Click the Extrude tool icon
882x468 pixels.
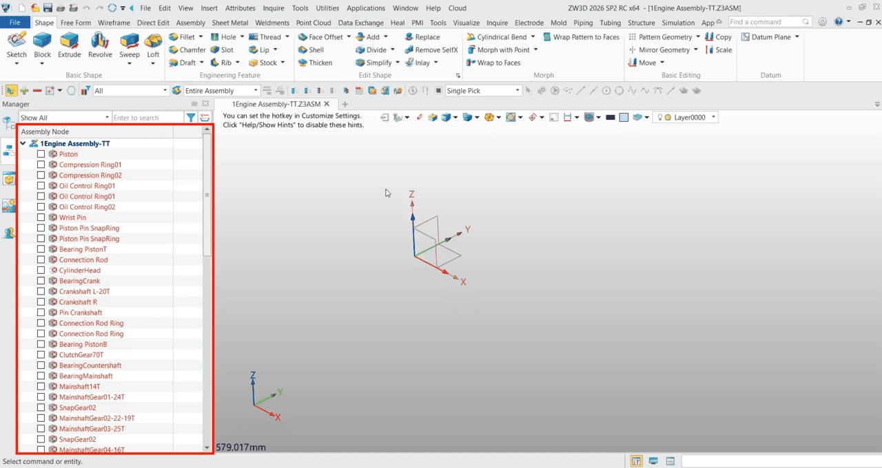click(69, 45)
